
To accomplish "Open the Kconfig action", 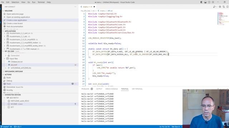I will (10, 90).
